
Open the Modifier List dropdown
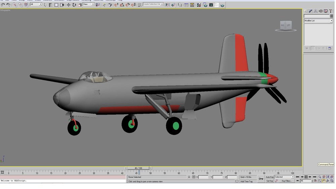coord(318,21)
